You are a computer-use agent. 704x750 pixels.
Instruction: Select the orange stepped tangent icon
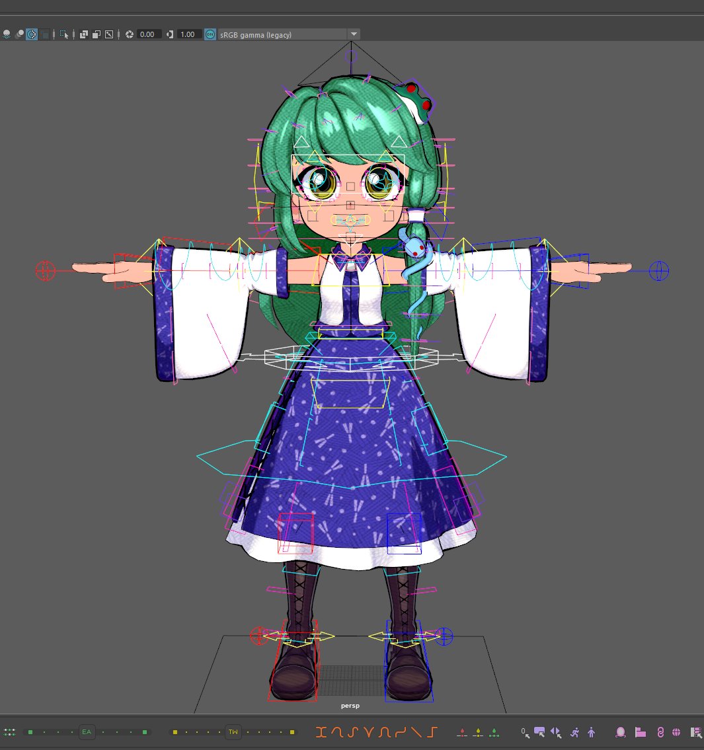[x=432, y=731]
